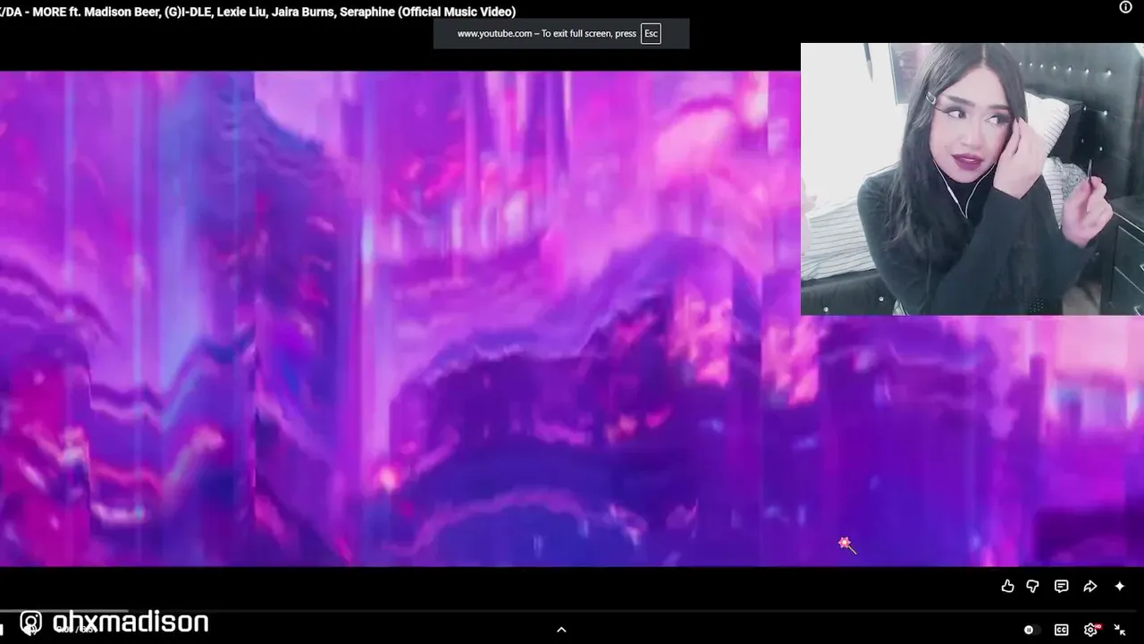The image size is (1144, 644).
Task: Open player settings gear
Action: (1090, 630)
